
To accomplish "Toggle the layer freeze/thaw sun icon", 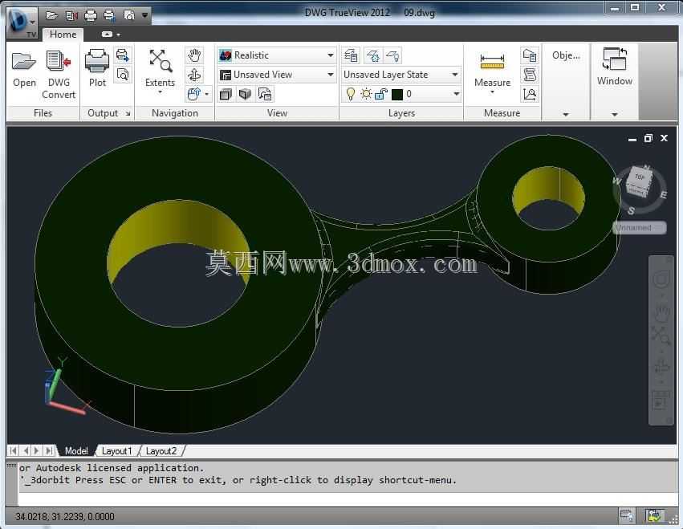I will tap(366, 94).
